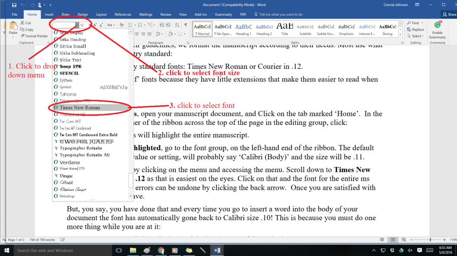Open Chrome from the Windows taskbar
Viewport: 457px width, 256px height.
pos(161,250)
